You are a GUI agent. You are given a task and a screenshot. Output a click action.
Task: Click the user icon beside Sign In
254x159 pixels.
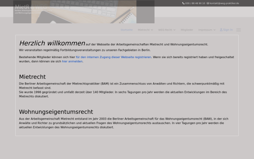pos(221,30)
